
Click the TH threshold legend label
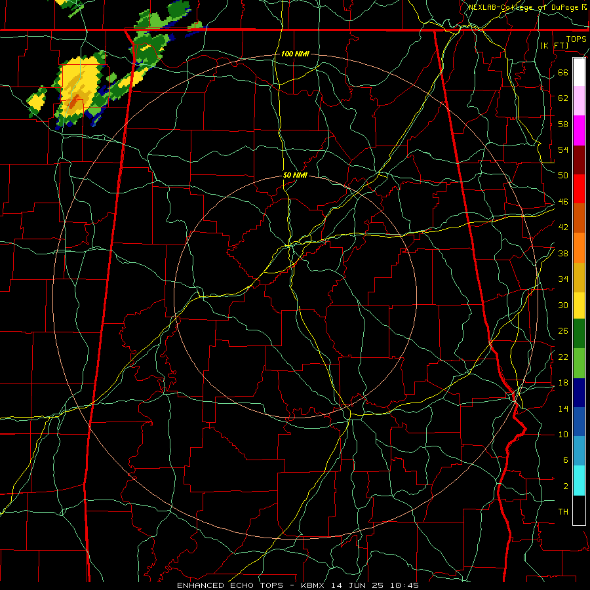click(563, 512)
